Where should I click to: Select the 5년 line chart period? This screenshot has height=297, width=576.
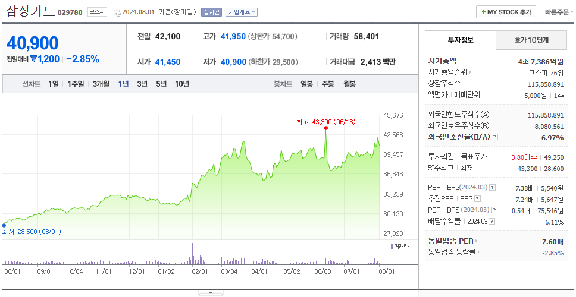click(x=161, y=84)
